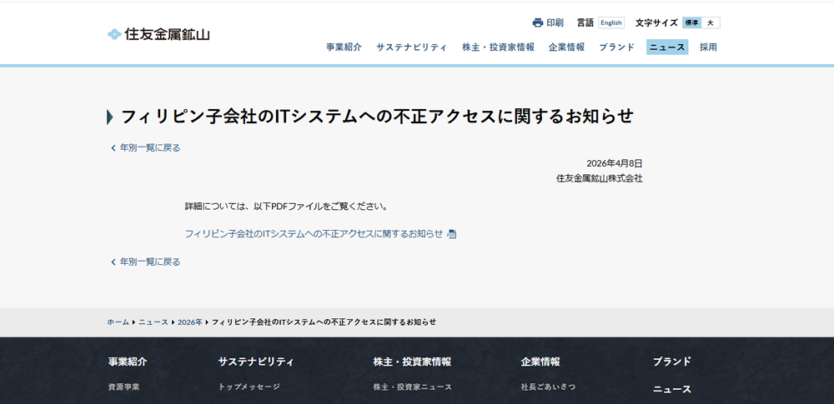The height and width of the screenshot is (404, 834).
Task: Click the top 年別一覧に戻る back chevron
Action: pos(113,148)
